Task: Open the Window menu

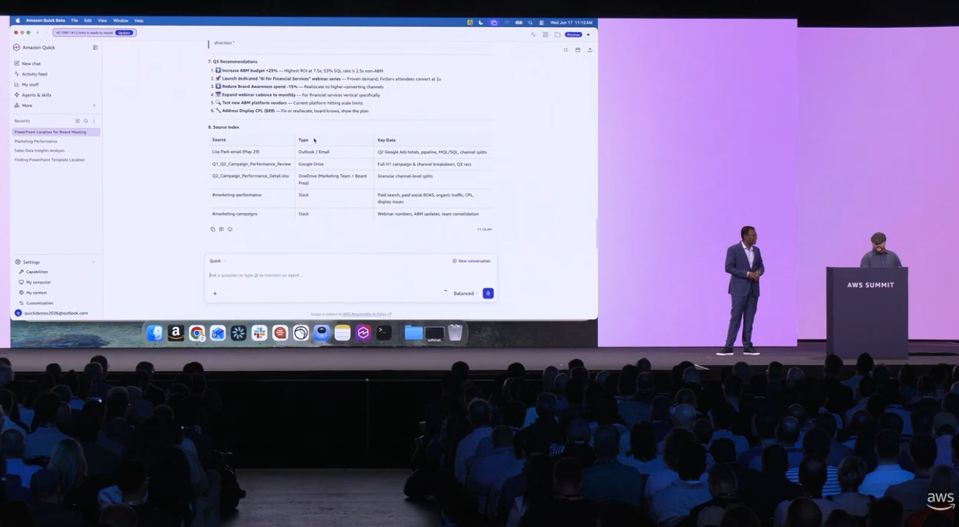Action: tap(121, 20)
